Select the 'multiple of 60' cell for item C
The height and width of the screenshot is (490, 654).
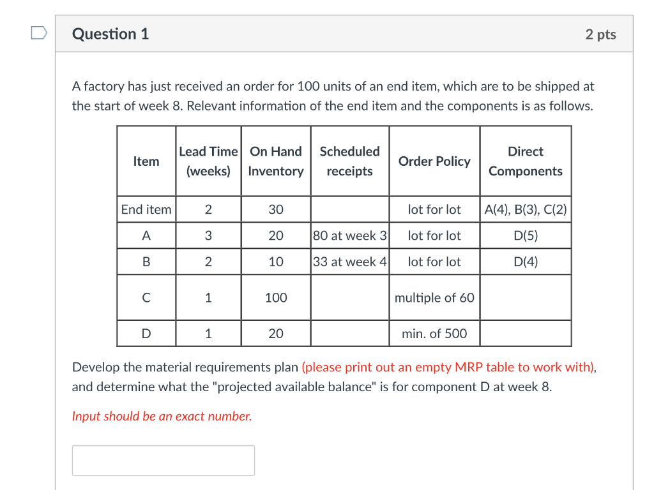coord(434,297)
